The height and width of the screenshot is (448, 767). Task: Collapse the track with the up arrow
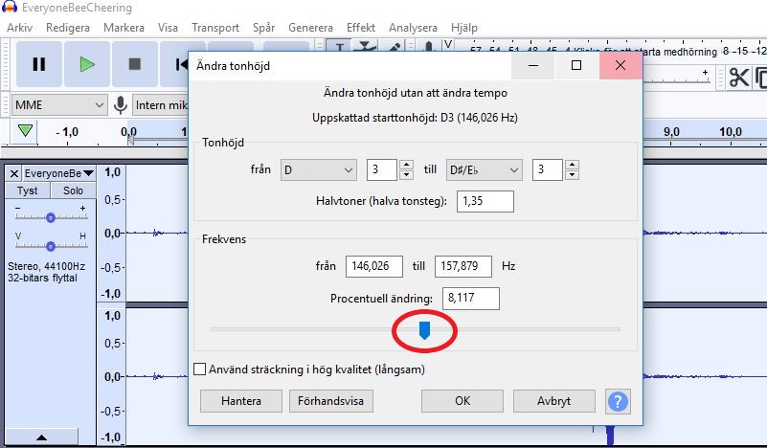[41, 437]
